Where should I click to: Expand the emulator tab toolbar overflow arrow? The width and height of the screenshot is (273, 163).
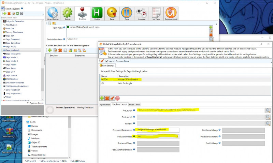[x=216, y=24]
